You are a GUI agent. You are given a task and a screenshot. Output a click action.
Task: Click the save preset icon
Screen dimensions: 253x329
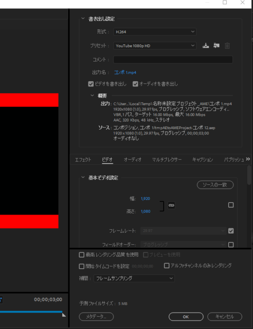[x=206, y=46]
